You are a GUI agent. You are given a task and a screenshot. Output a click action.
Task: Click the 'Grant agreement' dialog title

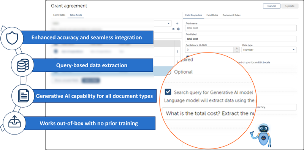pyautogui.click(x=69, y=6)
